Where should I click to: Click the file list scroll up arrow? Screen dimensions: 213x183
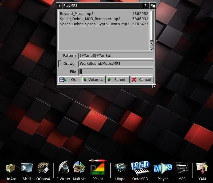click(x=151, y=44)
